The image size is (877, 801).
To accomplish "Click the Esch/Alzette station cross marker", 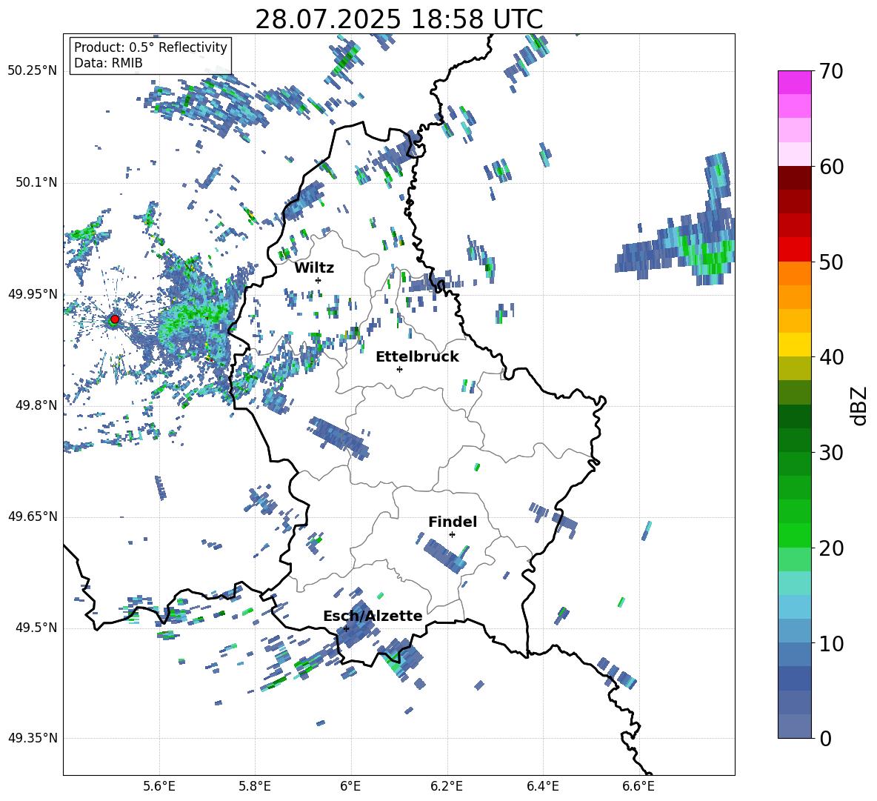I will 346,628.
